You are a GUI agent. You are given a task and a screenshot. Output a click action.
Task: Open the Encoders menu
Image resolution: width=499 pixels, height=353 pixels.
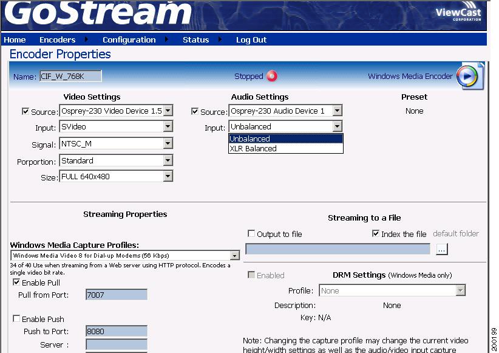tap(57, 40)
